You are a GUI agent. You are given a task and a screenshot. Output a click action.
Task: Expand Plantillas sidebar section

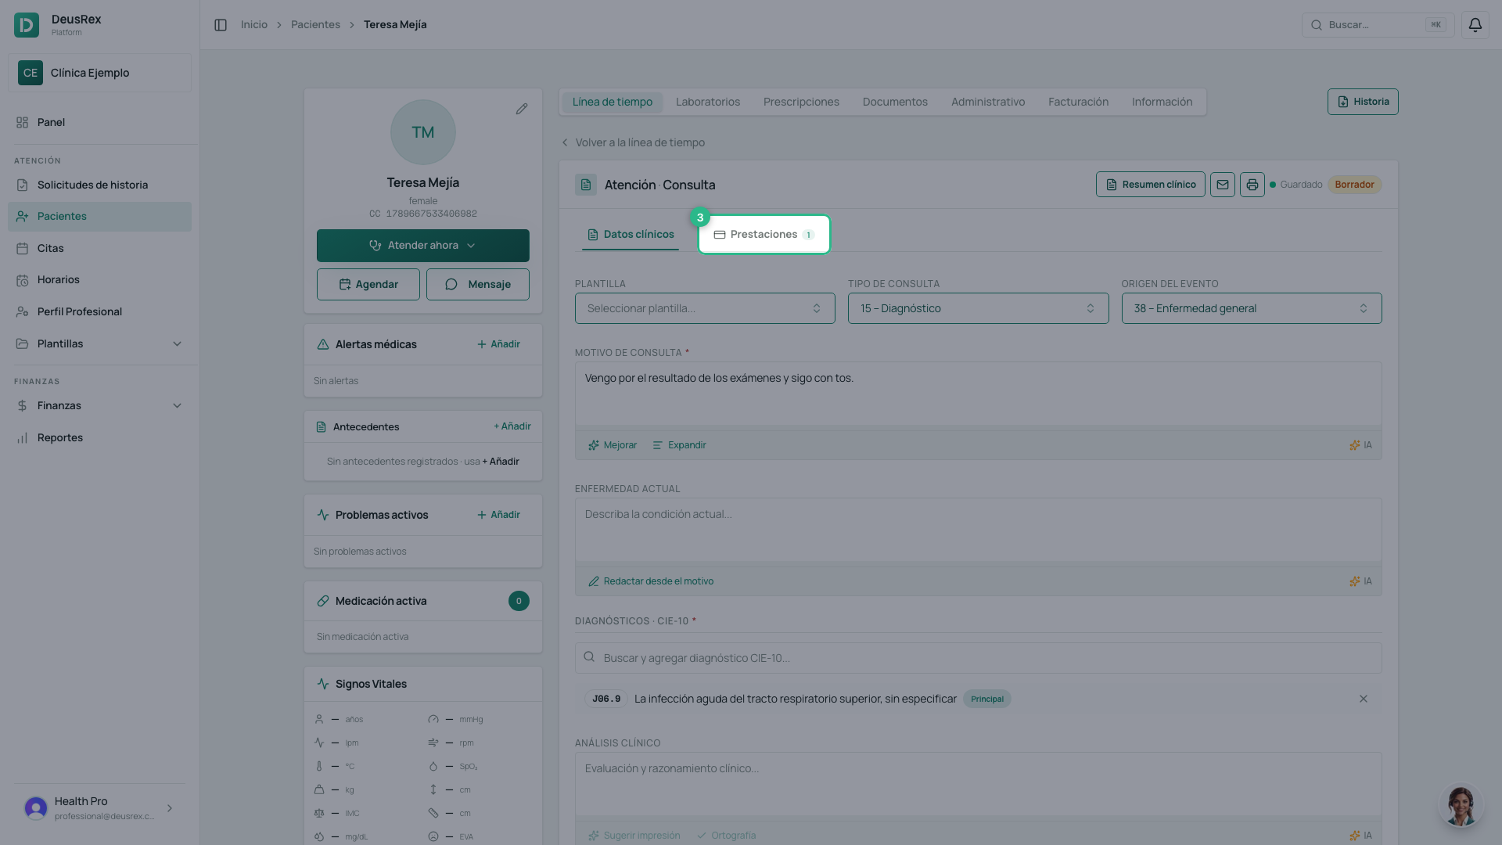99,343
